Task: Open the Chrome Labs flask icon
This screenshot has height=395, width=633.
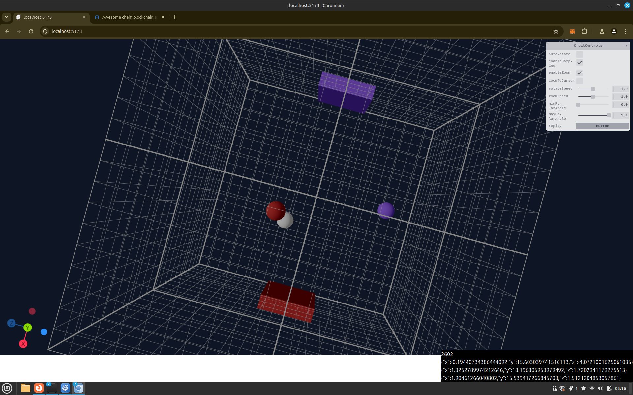Action: click(x=602, y=31)
